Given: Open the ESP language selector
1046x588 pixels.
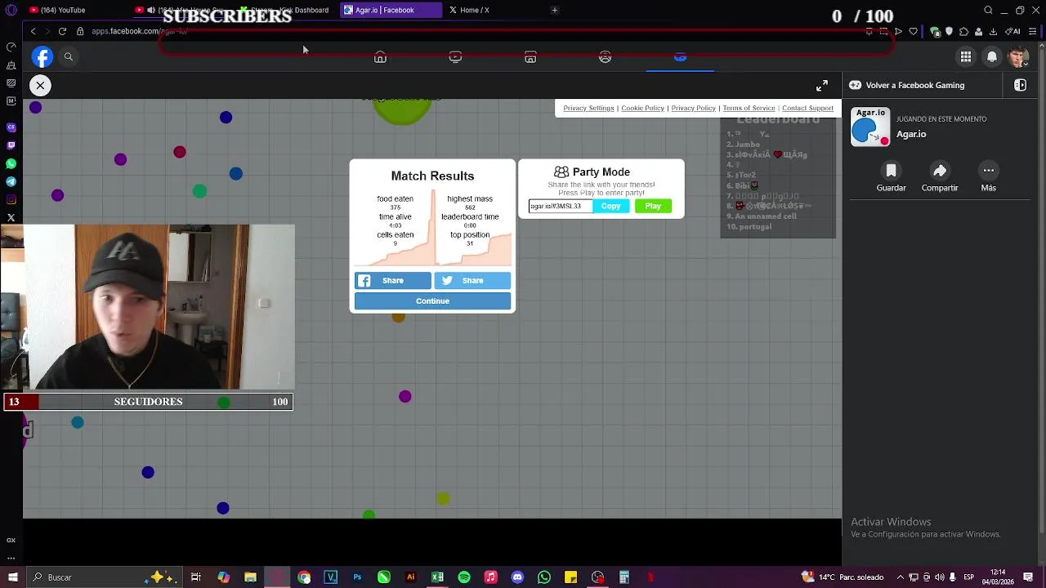Looking at the screenshot, I should (968, 577).
